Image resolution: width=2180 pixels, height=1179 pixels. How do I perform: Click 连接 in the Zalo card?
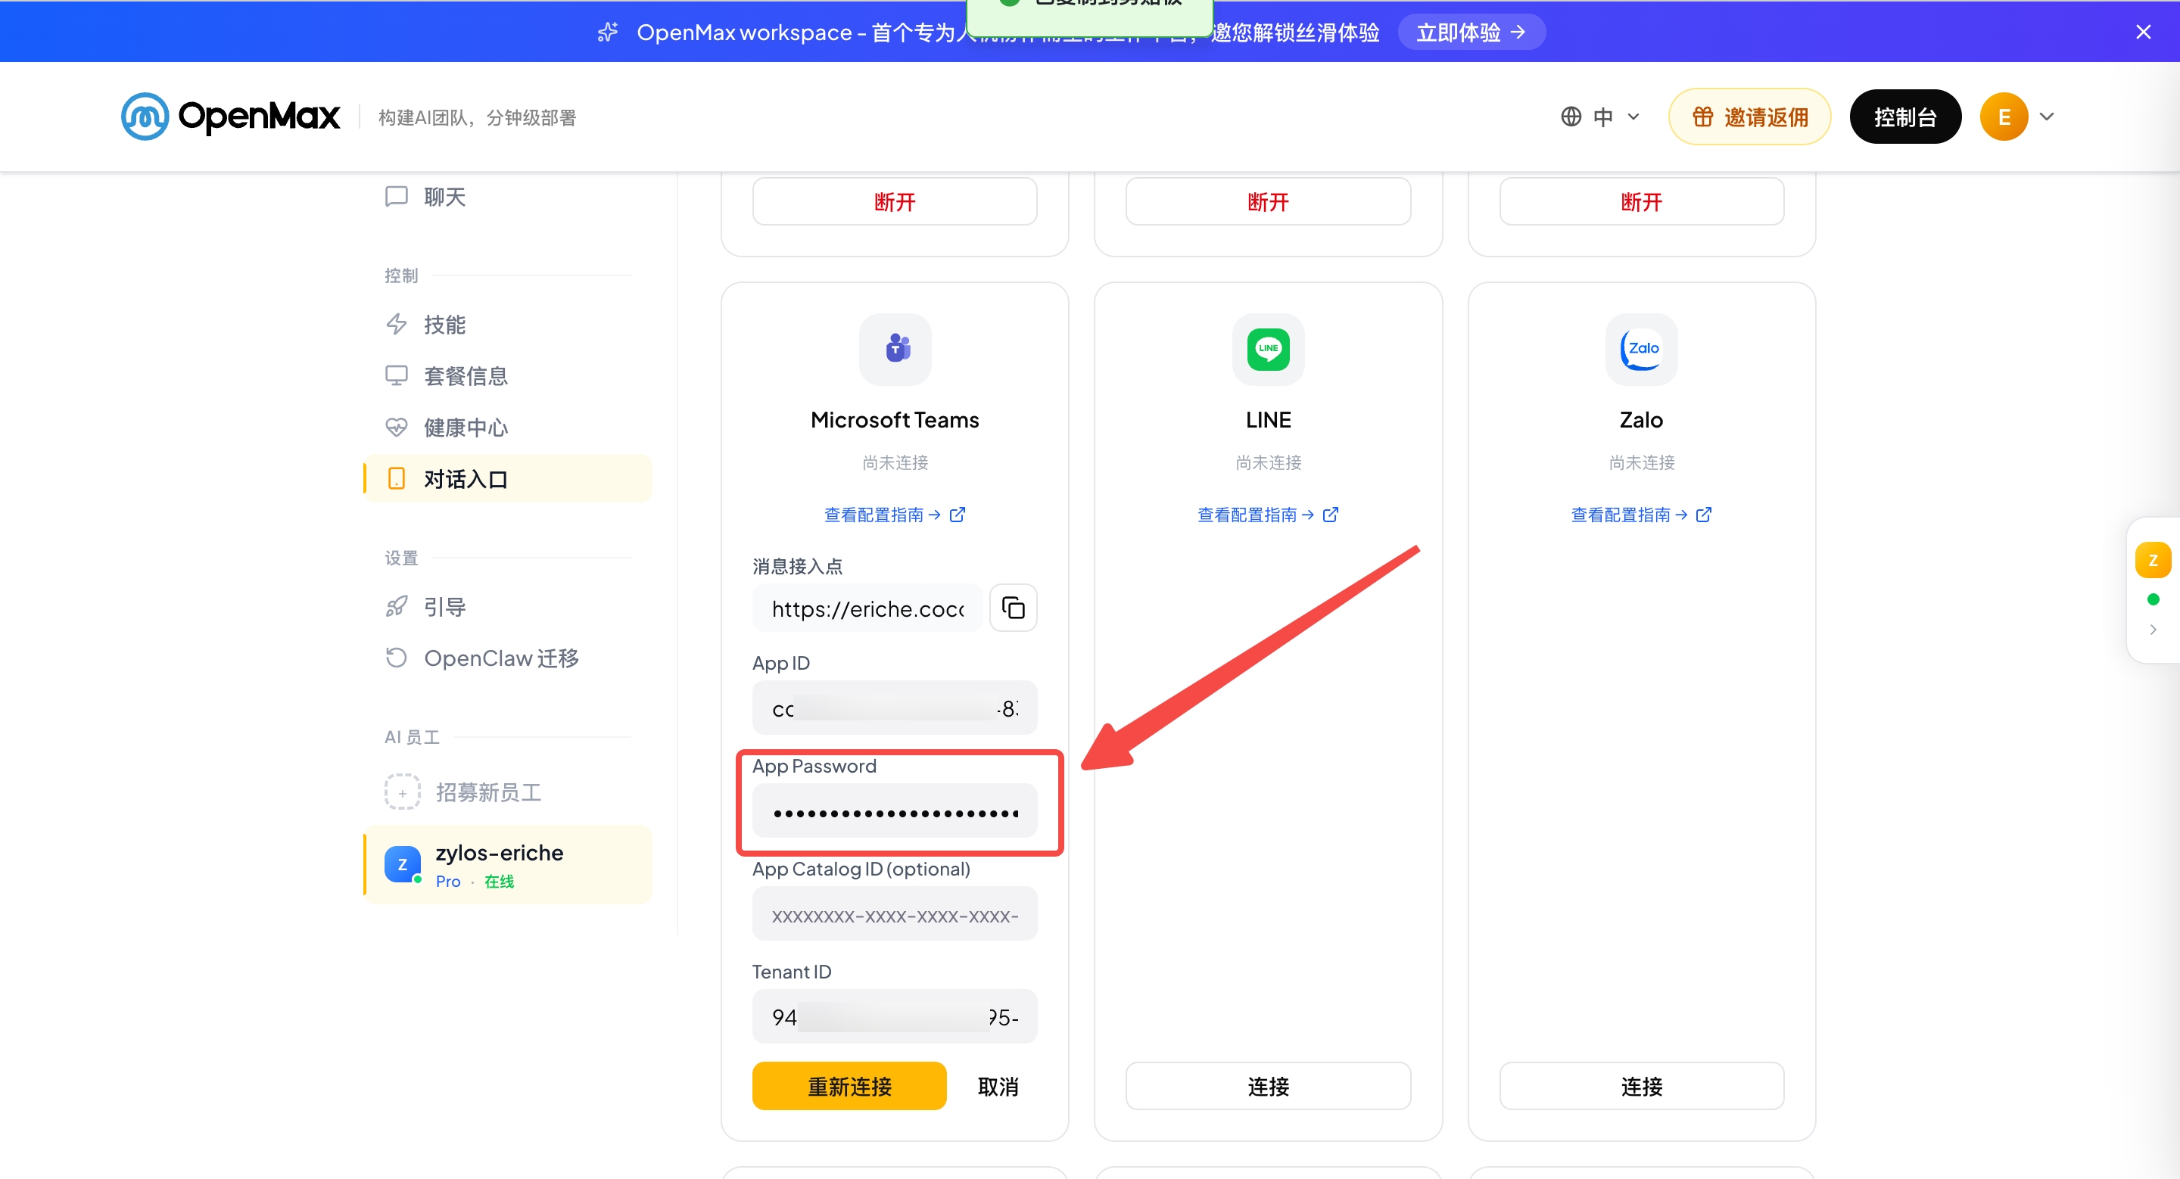click(1641, 1086)
